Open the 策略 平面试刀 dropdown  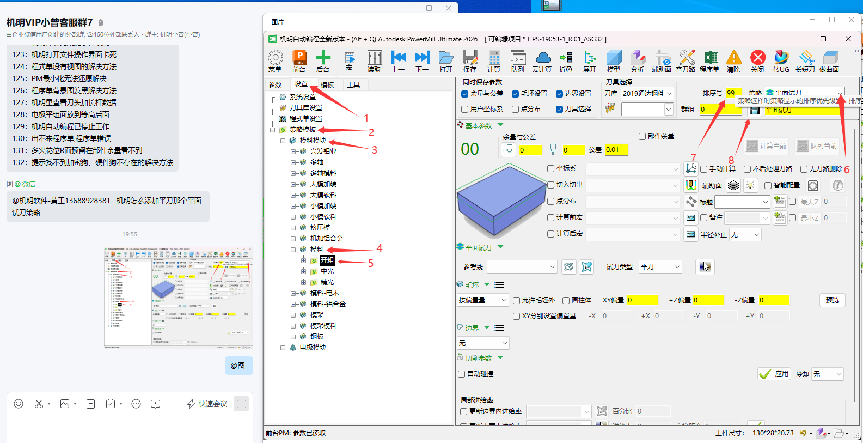[x=840, y=92]
